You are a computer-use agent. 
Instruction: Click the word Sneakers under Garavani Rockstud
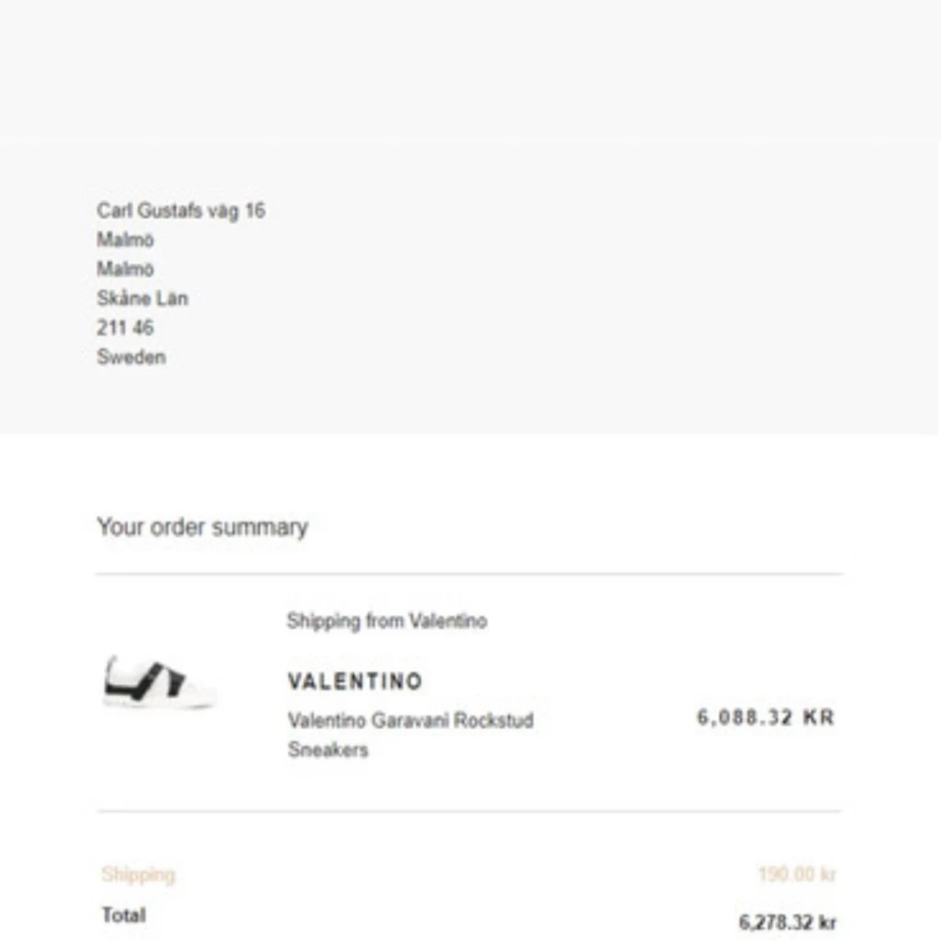coord(328,749)
